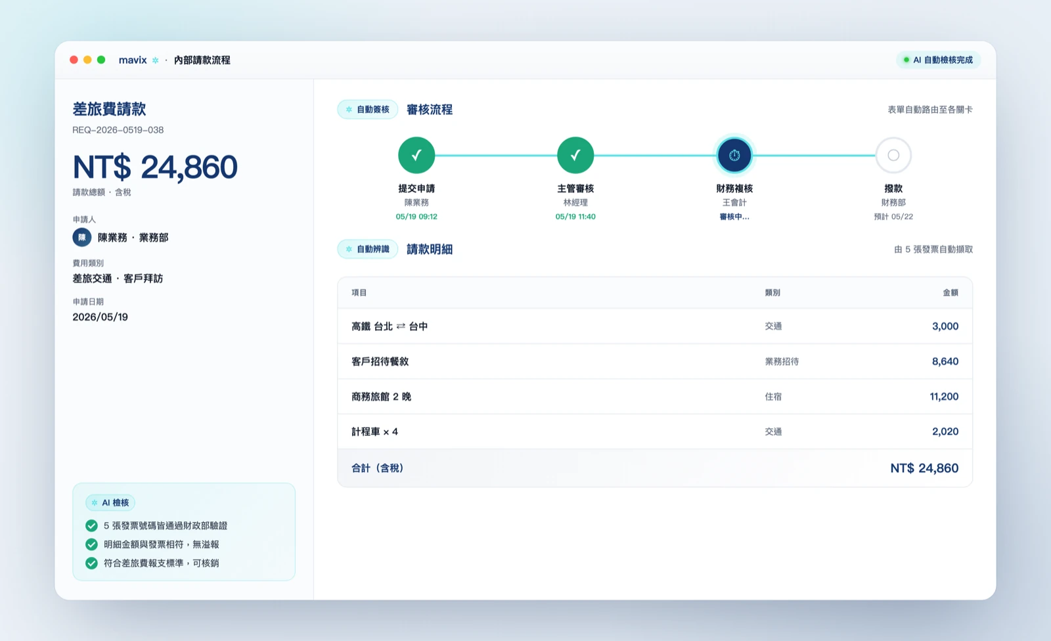This screenshot has width=1051, height=641.
Task: Click the 項目 column header
Action: (x=359, y=293)
